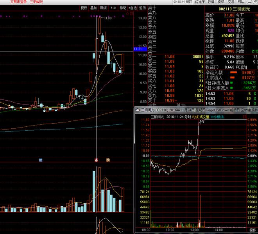Click the 成交量 indicator label in the intraday popup

click(x=204, y=117)
